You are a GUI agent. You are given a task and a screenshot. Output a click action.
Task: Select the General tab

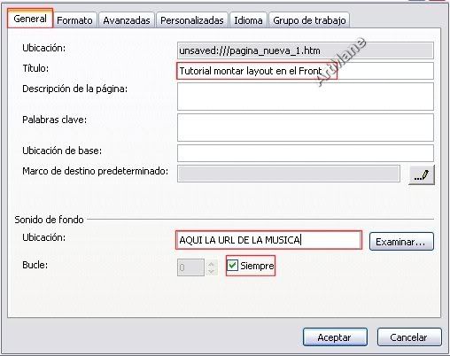[x=30, y=19]
